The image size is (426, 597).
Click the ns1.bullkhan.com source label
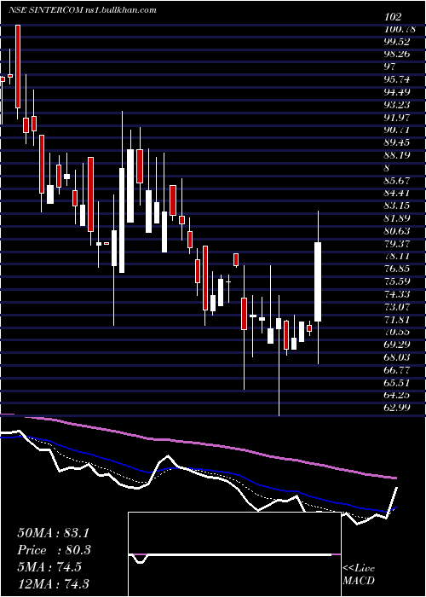[119, 10]
